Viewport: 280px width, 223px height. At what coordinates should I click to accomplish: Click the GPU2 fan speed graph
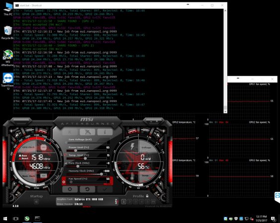(x=239, y=141)
